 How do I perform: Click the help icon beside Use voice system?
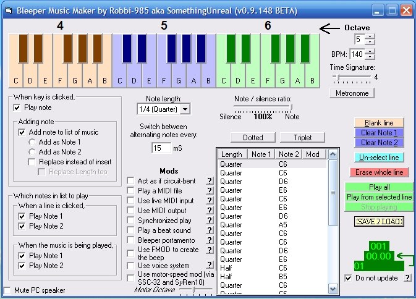[210, 265]
